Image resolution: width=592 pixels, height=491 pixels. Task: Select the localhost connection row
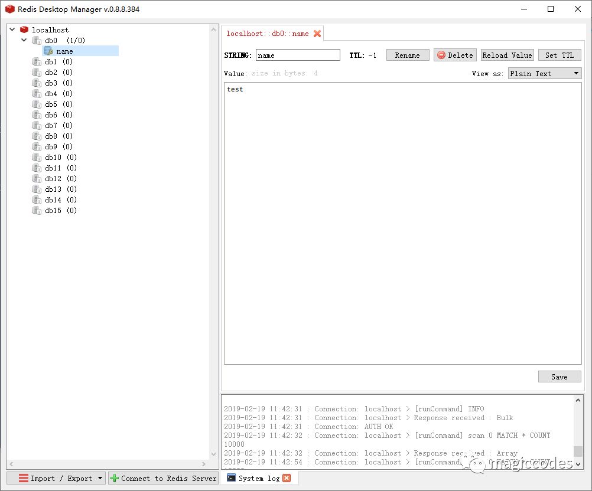(50, 30)
